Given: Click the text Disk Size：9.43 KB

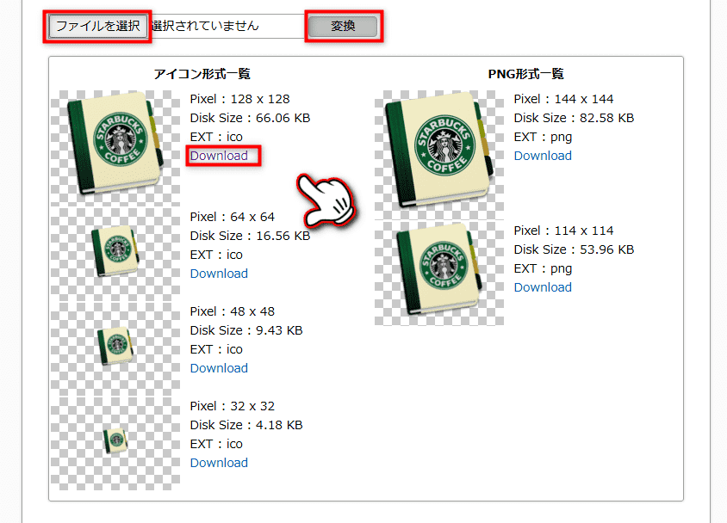Looking at the screenshot, I should [246, 330].
